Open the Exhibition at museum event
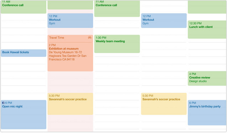This screenshot has width=228, height=133. tap(70, 57)
